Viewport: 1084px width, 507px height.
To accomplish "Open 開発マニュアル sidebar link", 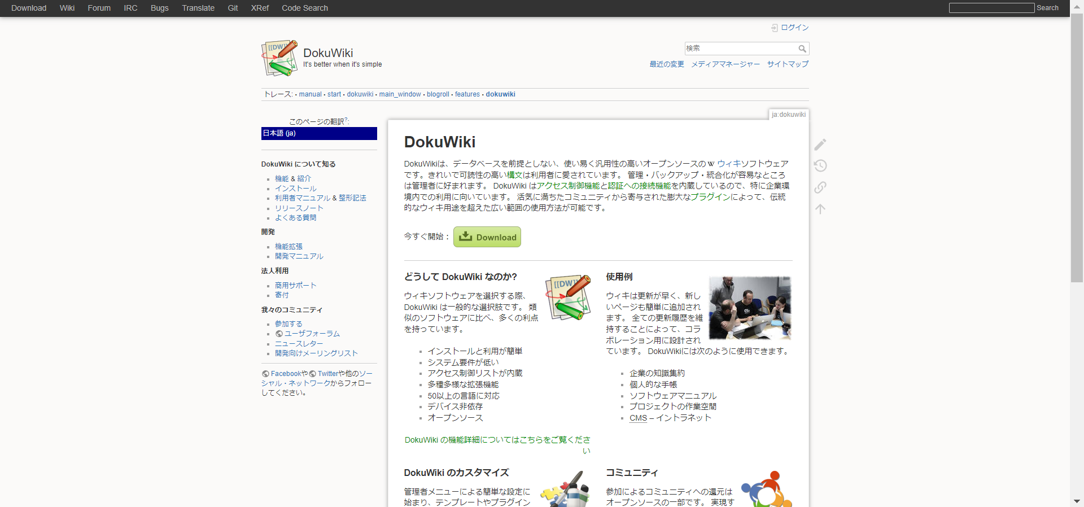I will pos(299,256).
